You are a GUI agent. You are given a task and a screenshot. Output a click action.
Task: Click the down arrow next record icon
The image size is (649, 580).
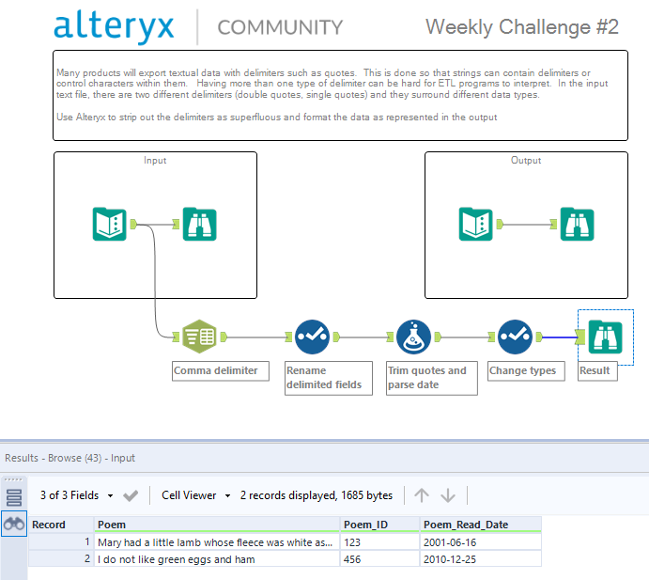tap(448, 495)
